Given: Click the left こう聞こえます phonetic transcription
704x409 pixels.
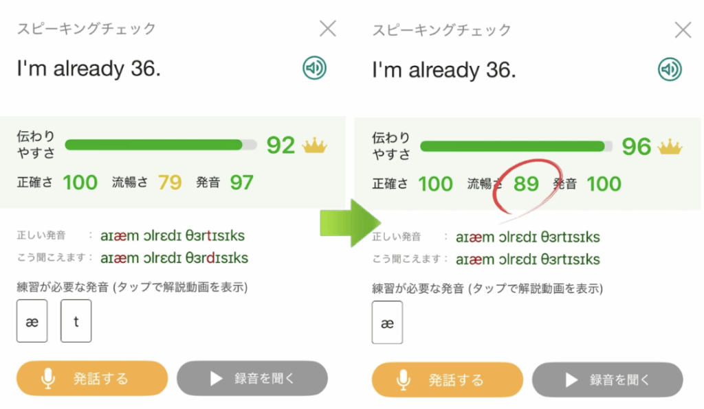Looking at the screenshot, I should (x=174, y=258).
